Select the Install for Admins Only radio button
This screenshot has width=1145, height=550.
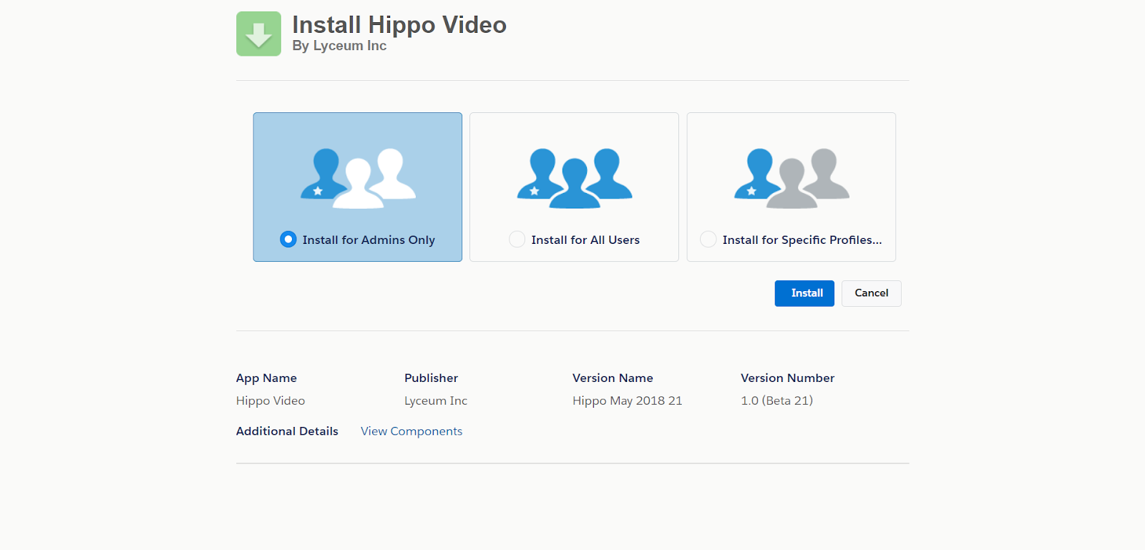coord(288,240)
